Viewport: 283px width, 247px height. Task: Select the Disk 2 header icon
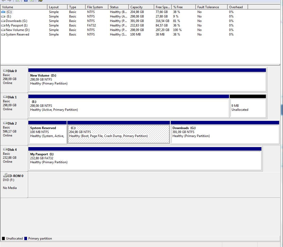[x=5, y=123]
